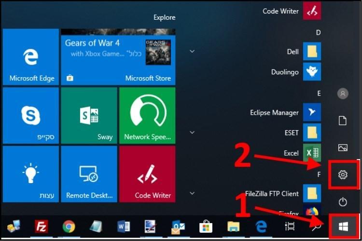Open the red Code Writer tile
This screenshot has height=241, width=362.
(147, 174)
